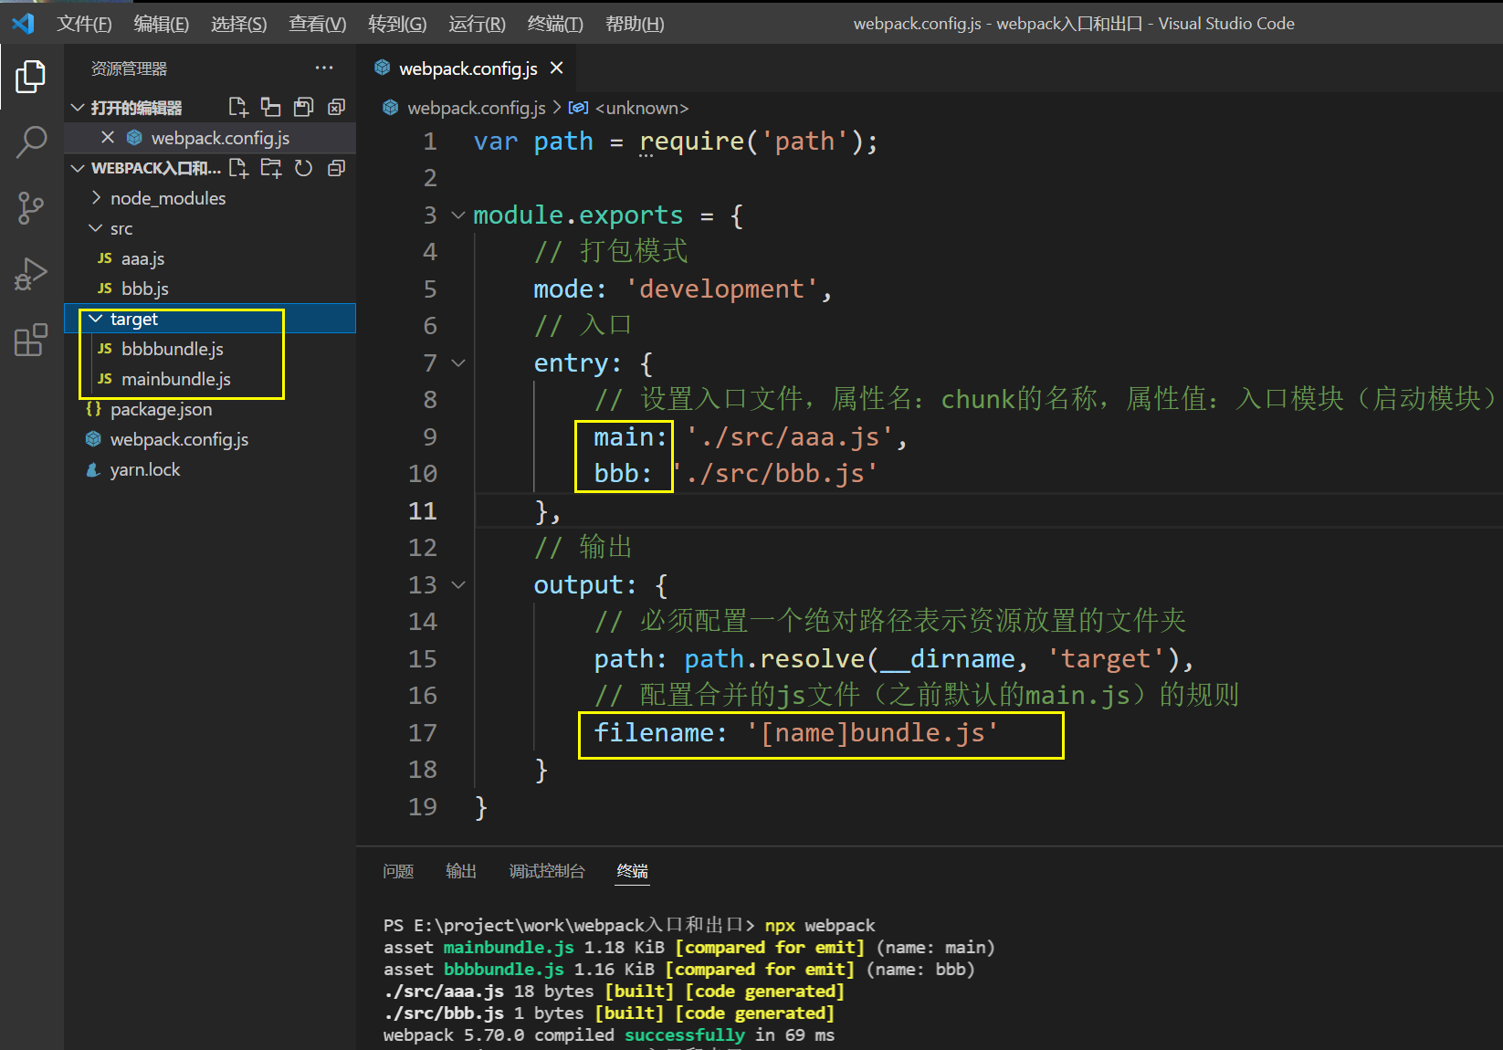
Task: Click the unknown symbol icon in breadcrumb
Action: tap(578, 108)
